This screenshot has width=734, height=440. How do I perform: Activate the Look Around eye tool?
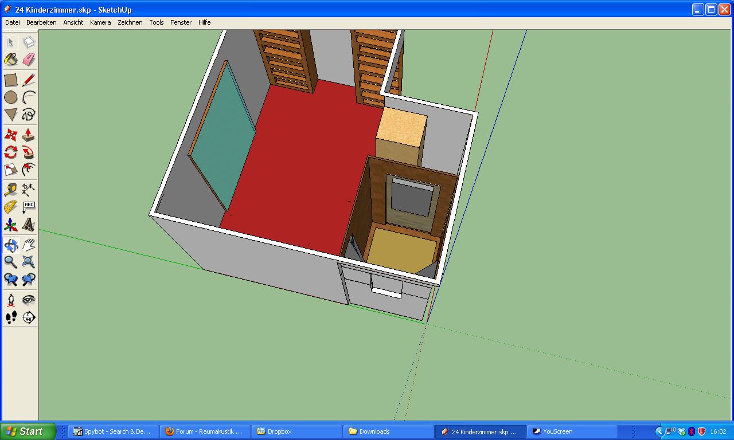(x=29, y=300)
